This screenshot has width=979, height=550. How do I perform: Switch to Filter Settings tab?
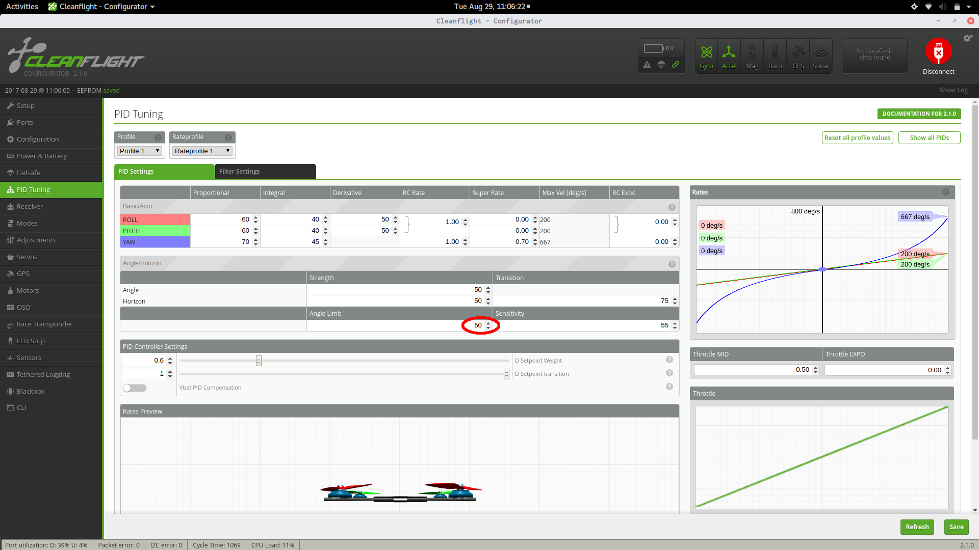(x=265, y=172)
